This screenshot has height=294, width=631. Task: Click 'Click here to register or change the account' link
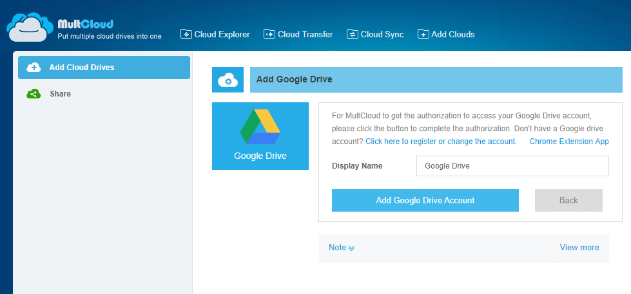[x=441, y=142]
